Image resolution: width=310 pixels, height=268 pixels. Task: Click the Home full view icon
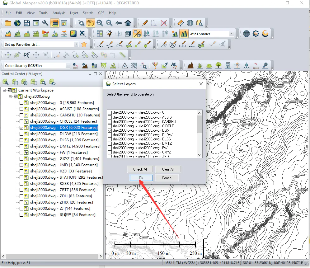click(128, 23)
